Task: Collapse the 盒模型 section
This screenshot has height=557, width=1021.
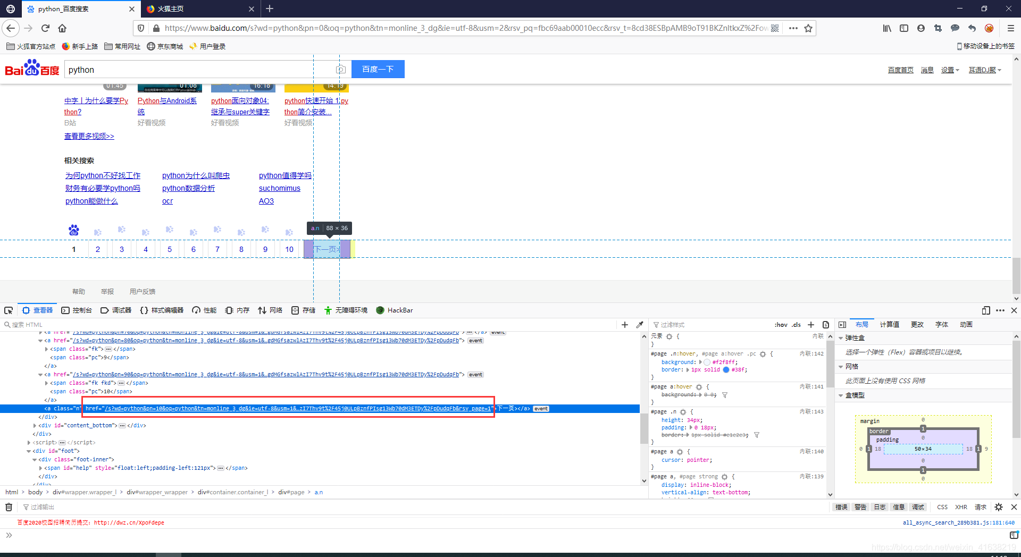Action: (841, 395)
